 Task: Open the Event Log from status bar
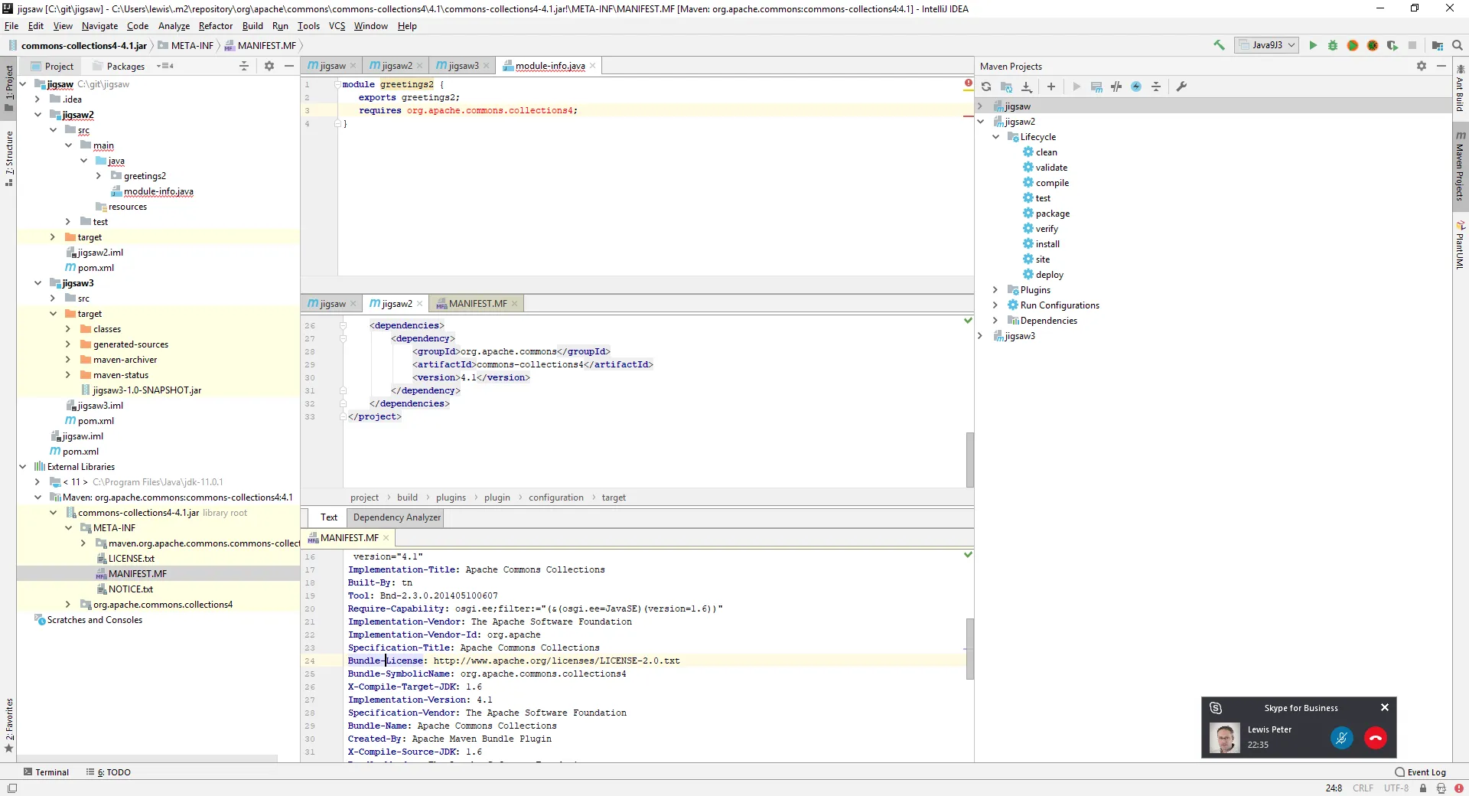tap(1420, 772)
